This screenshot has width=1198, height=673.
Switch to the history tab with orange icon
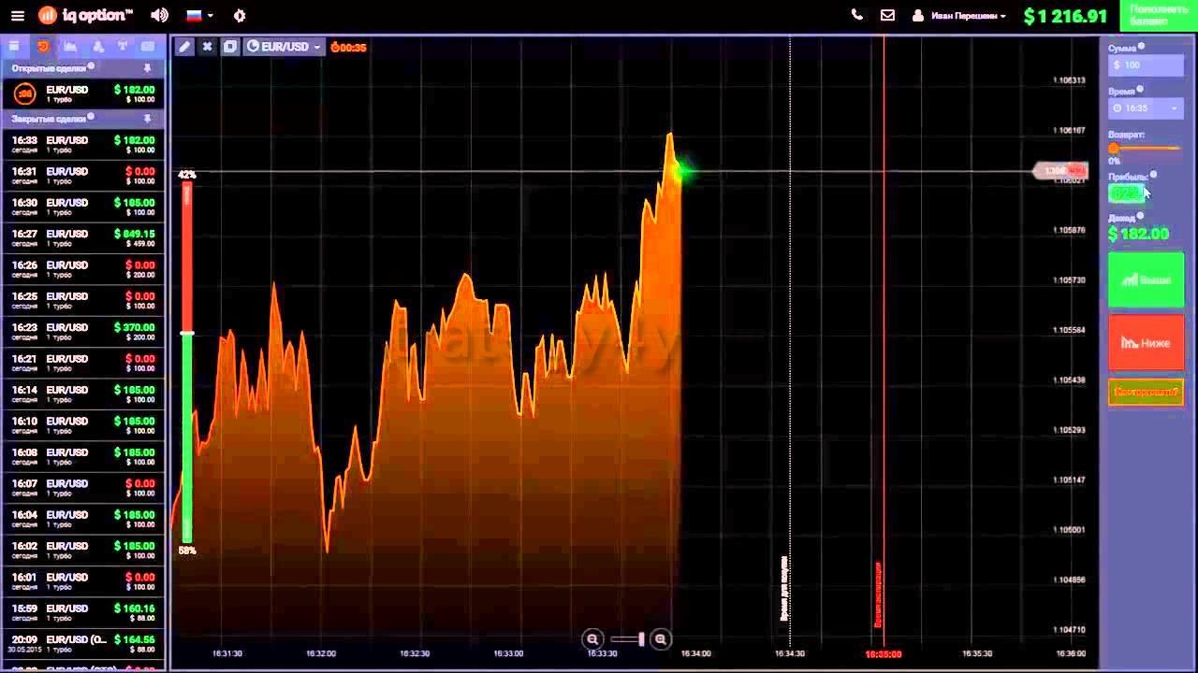[x=42, y=47]
